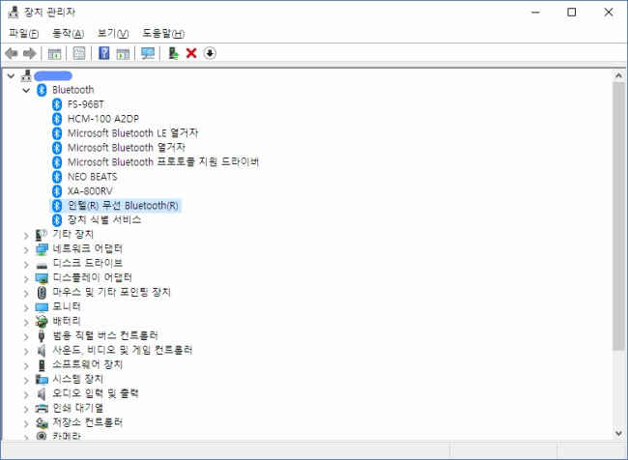Expand the 네트워크 어댑터 category
Screen dimensions: 628x460
pos(26,250)
